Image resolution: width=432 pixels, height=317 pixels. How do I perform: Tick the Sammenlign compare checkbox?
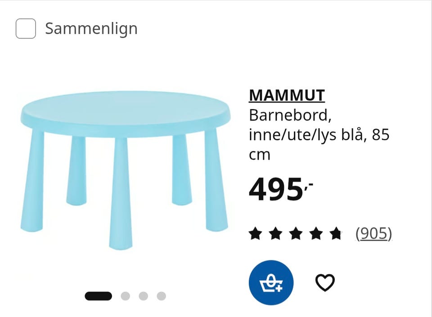click(26, 29)
